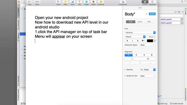Open the Media toolbar button
The image size is (187, 105).
93,2
